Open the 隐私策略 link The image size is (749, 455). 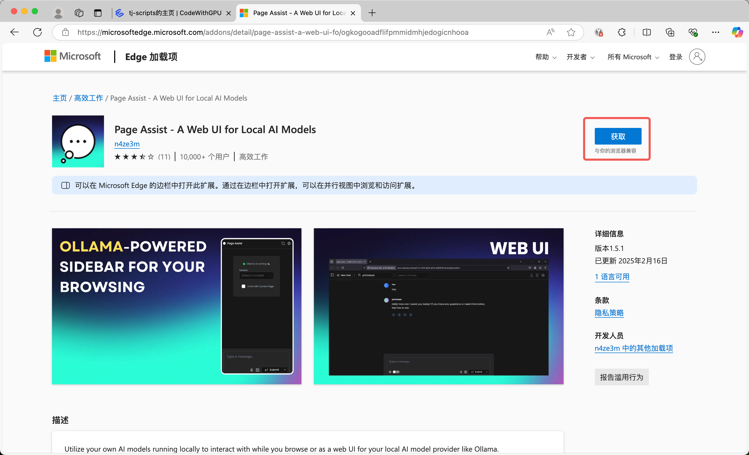pyautogui.click(x=609, y=313)
